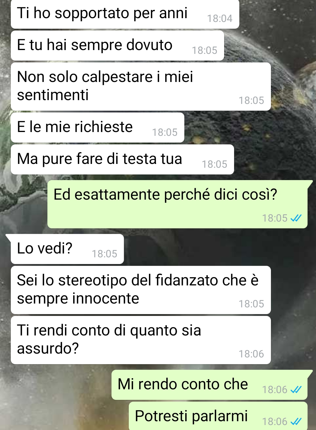
Task: Tap 'Ti rendi conto di quanto sia assurdo?'
Action: pos(141,340)
